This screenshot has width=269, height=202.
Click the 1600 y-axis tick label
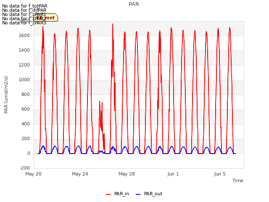(24, 35)
